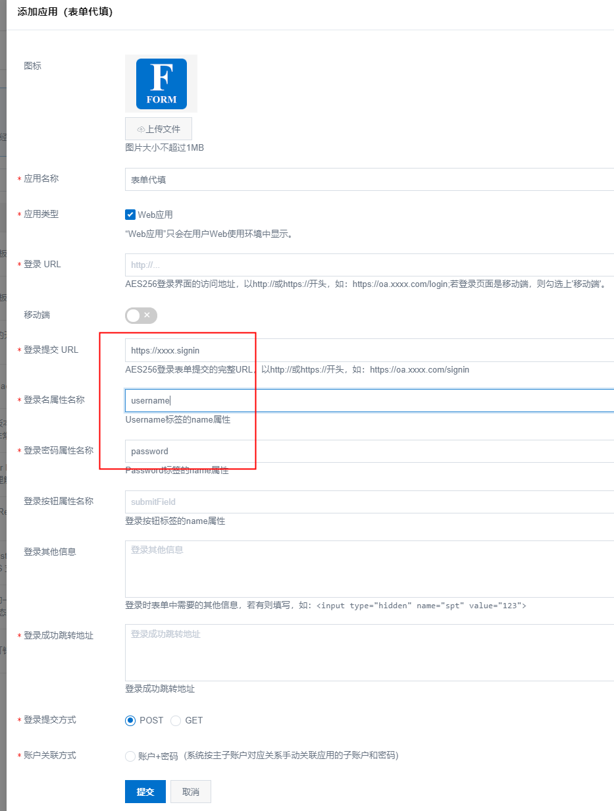This screenshot has width=614, height=811.
Task: Click the 登录成功跳转地址 text area
Action: [369, 652]
